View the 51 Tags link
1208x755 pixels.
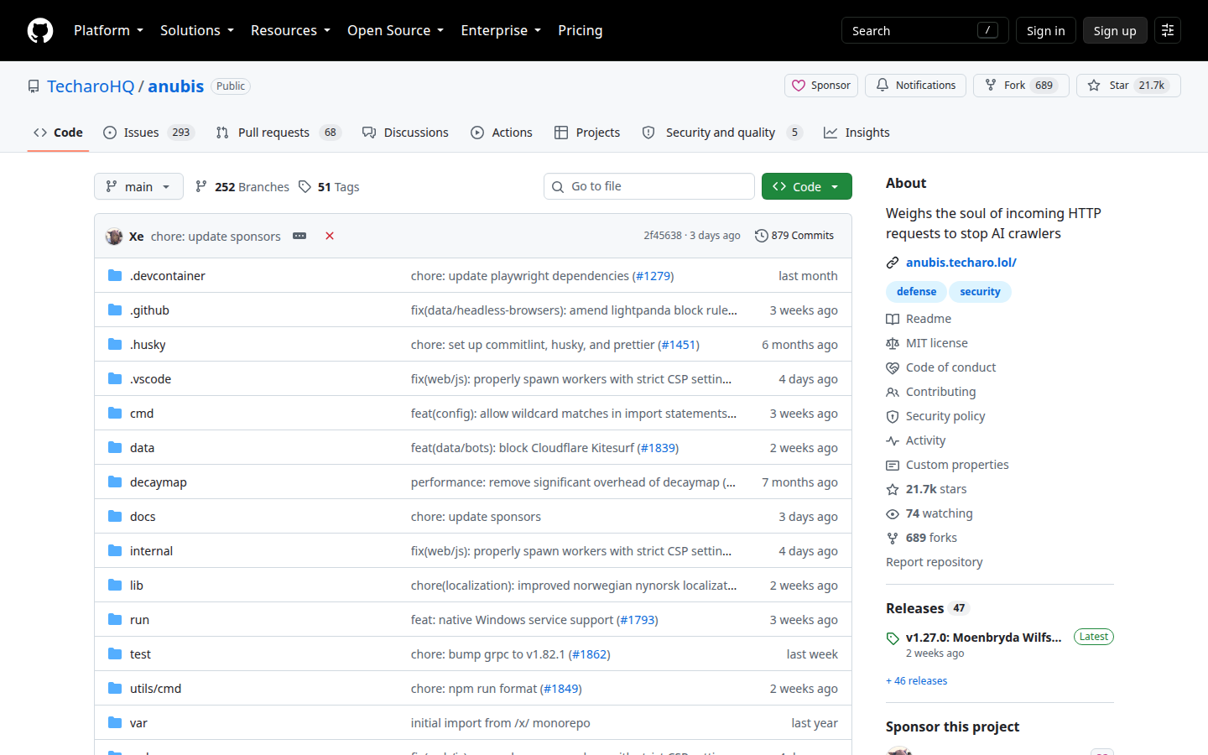point(329,187)
